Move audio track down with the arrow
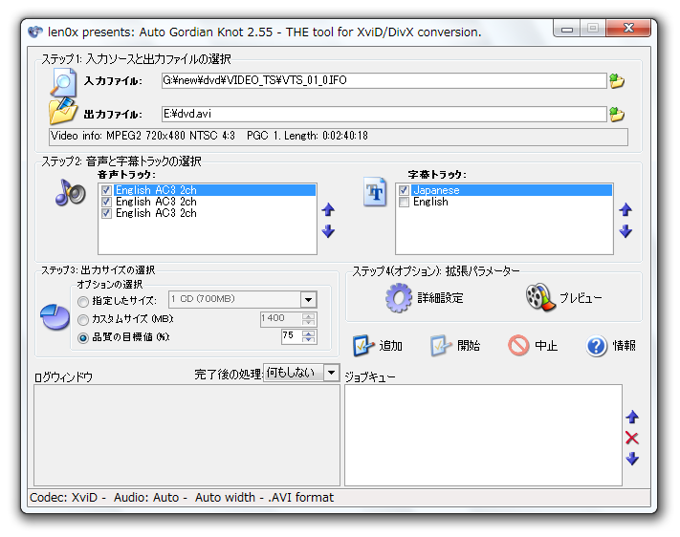This screenshot has width=680, height=537. (x=328, y=231)
